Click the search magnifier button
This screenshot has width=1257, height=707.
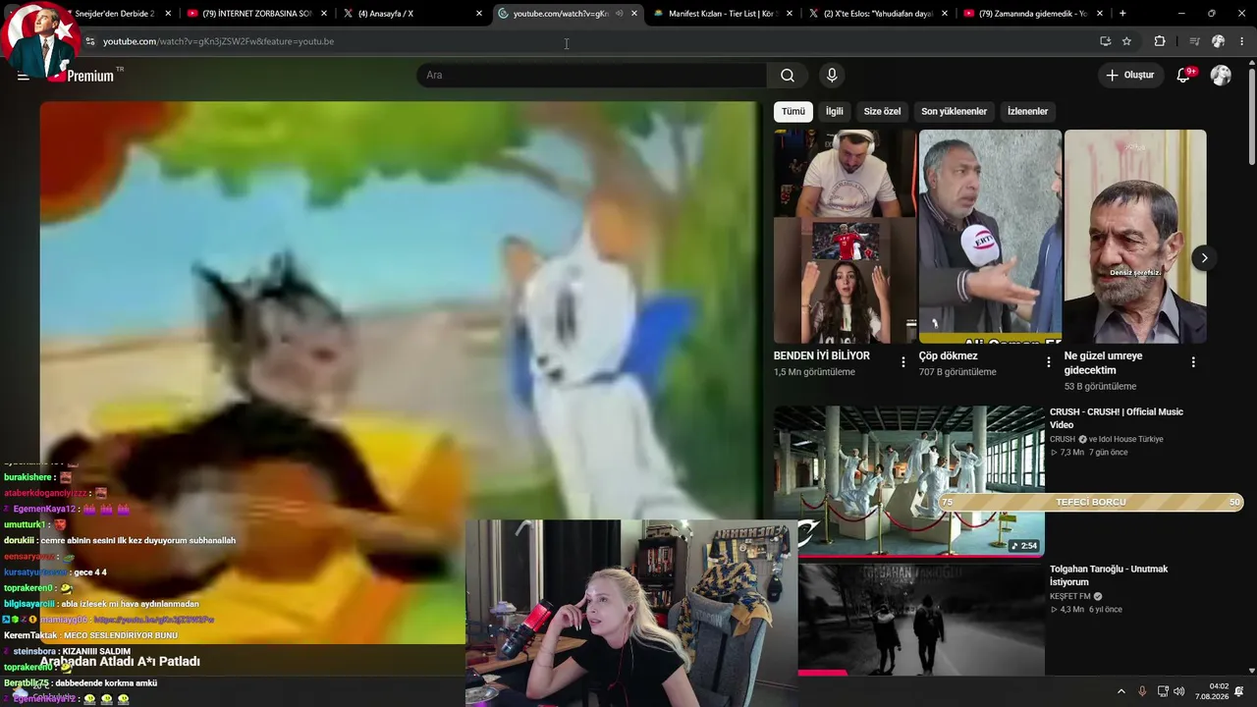point(788,76)
